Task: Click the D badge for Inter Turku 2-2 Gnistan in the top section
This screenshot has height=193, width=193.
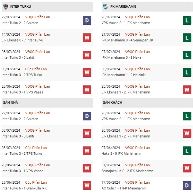Action: click(x=87, y=21)
